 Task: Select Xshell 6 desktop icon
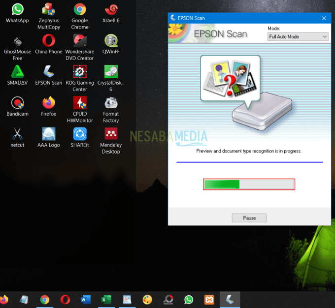[x=111, y=13]
